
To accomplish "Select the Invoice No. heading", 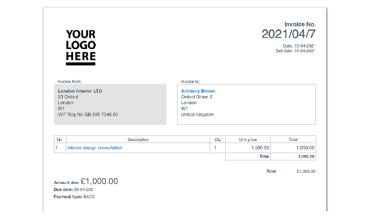I will (x=300, y=24).
